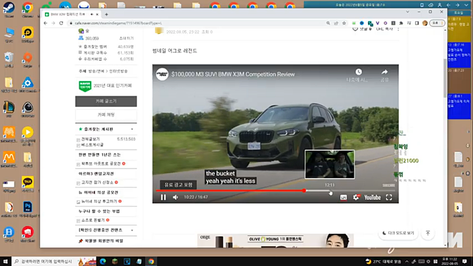Mute the video with the speaker icon
This screenshot has width=473, height=266.
(x=175, y=197)
